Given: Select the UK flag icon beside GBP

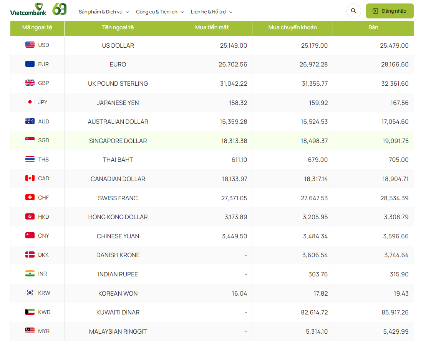Looking at the screenshot, I should [x=30, y=83].
